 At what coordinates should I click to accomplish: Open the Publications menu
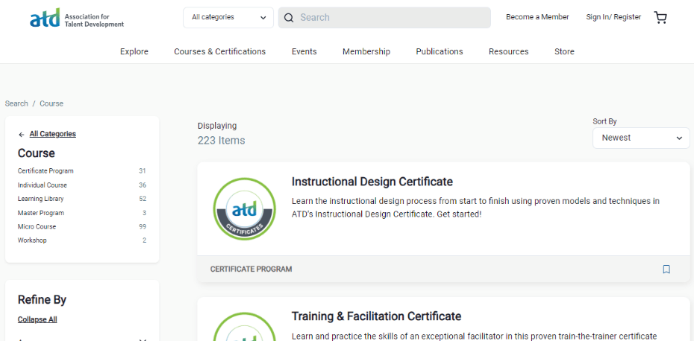[x=440, y=51]
